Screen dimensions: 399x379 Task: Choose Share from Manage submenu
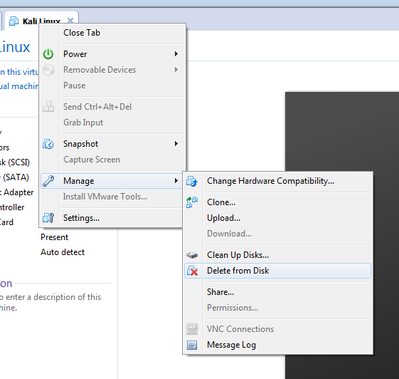click(277, 292)
